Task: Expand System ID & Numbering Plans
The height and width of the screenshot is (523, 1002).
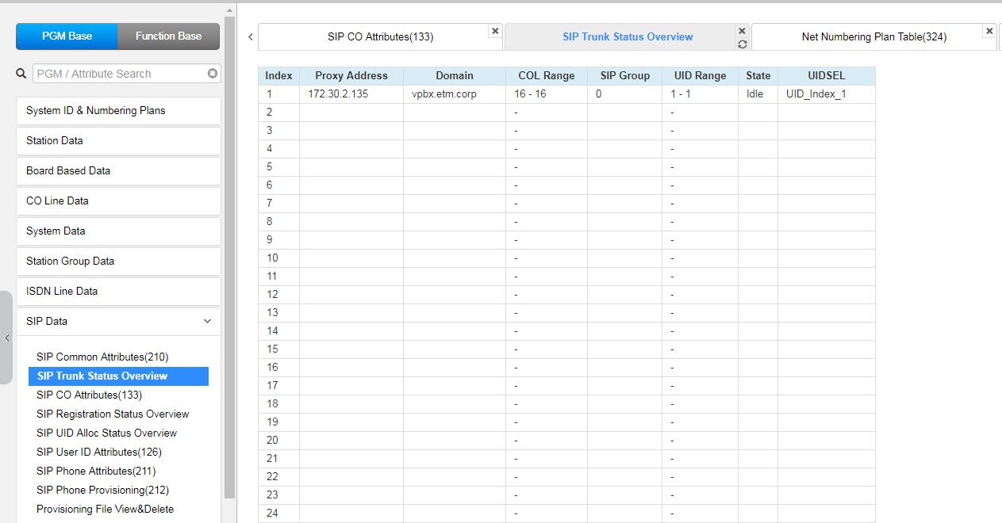Action: coord(117,111)
